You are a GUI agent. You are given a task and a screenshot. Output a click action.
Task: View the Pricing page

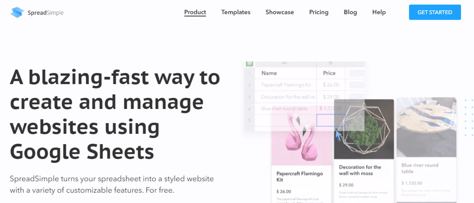click(x=319, y=12)
